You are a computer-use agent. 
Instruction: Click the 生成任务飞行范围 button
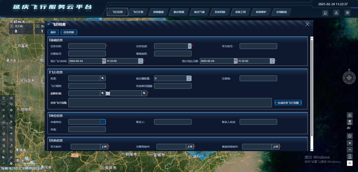click(x=288, y=103)
